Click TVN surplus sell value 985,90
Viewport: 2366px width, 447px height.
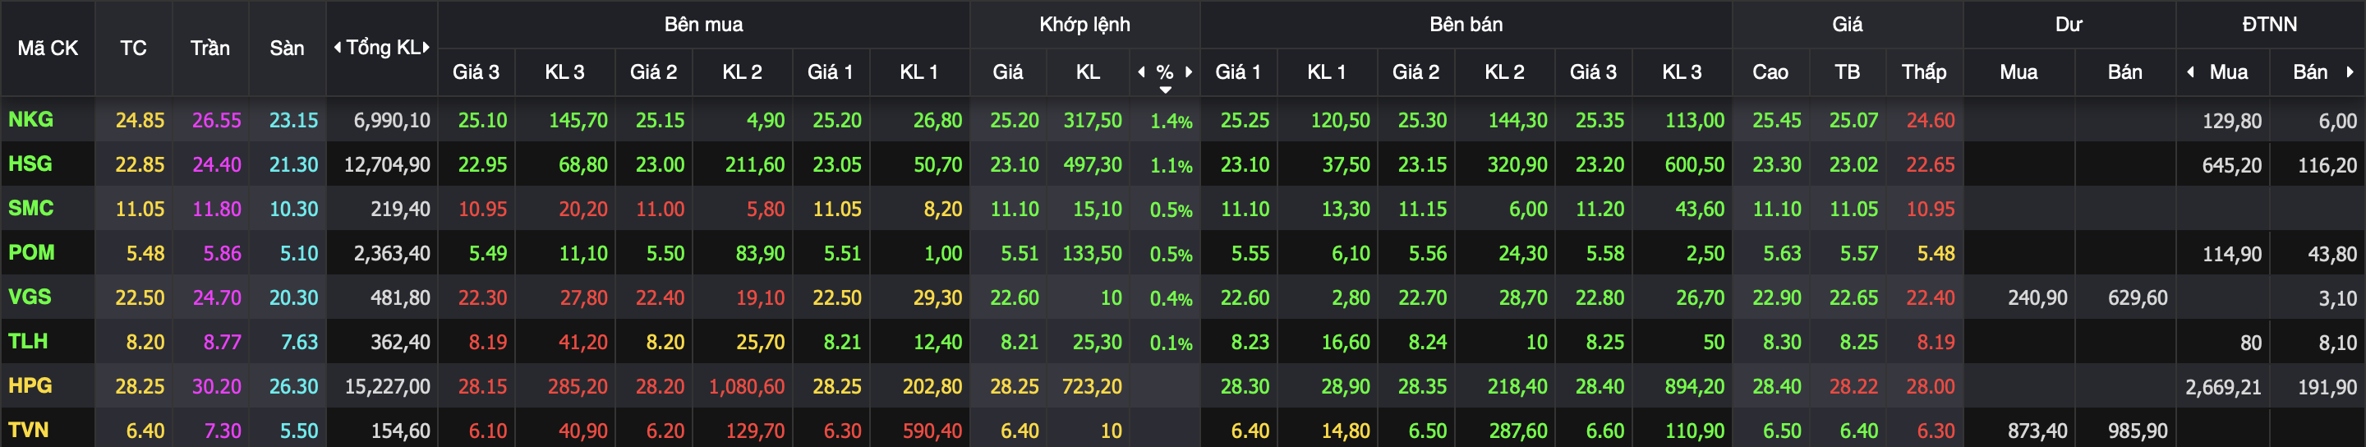tap(2138, 431)
